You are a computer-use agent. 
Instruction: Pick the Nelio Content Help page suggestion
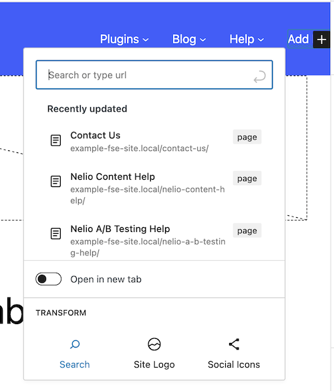[x=154, y=188]
